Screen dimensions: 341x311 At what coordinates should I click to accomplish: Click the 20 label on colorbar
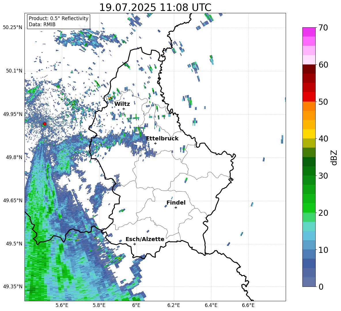point(323,213)
